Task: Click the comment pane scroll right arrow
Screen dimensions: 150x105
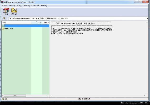Action: (144, 96)
